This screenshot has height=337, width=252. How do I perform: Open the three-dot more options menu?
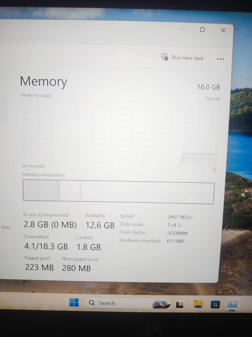[220, 59]
